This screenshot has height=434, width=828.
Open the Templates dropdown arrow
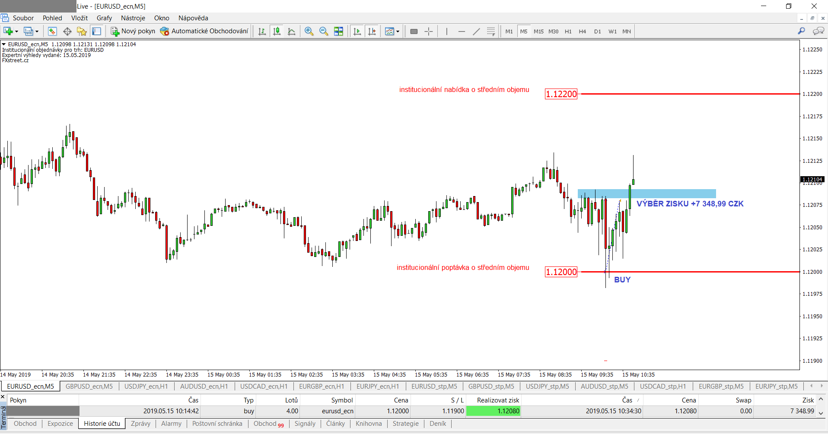tap(398, 32)
